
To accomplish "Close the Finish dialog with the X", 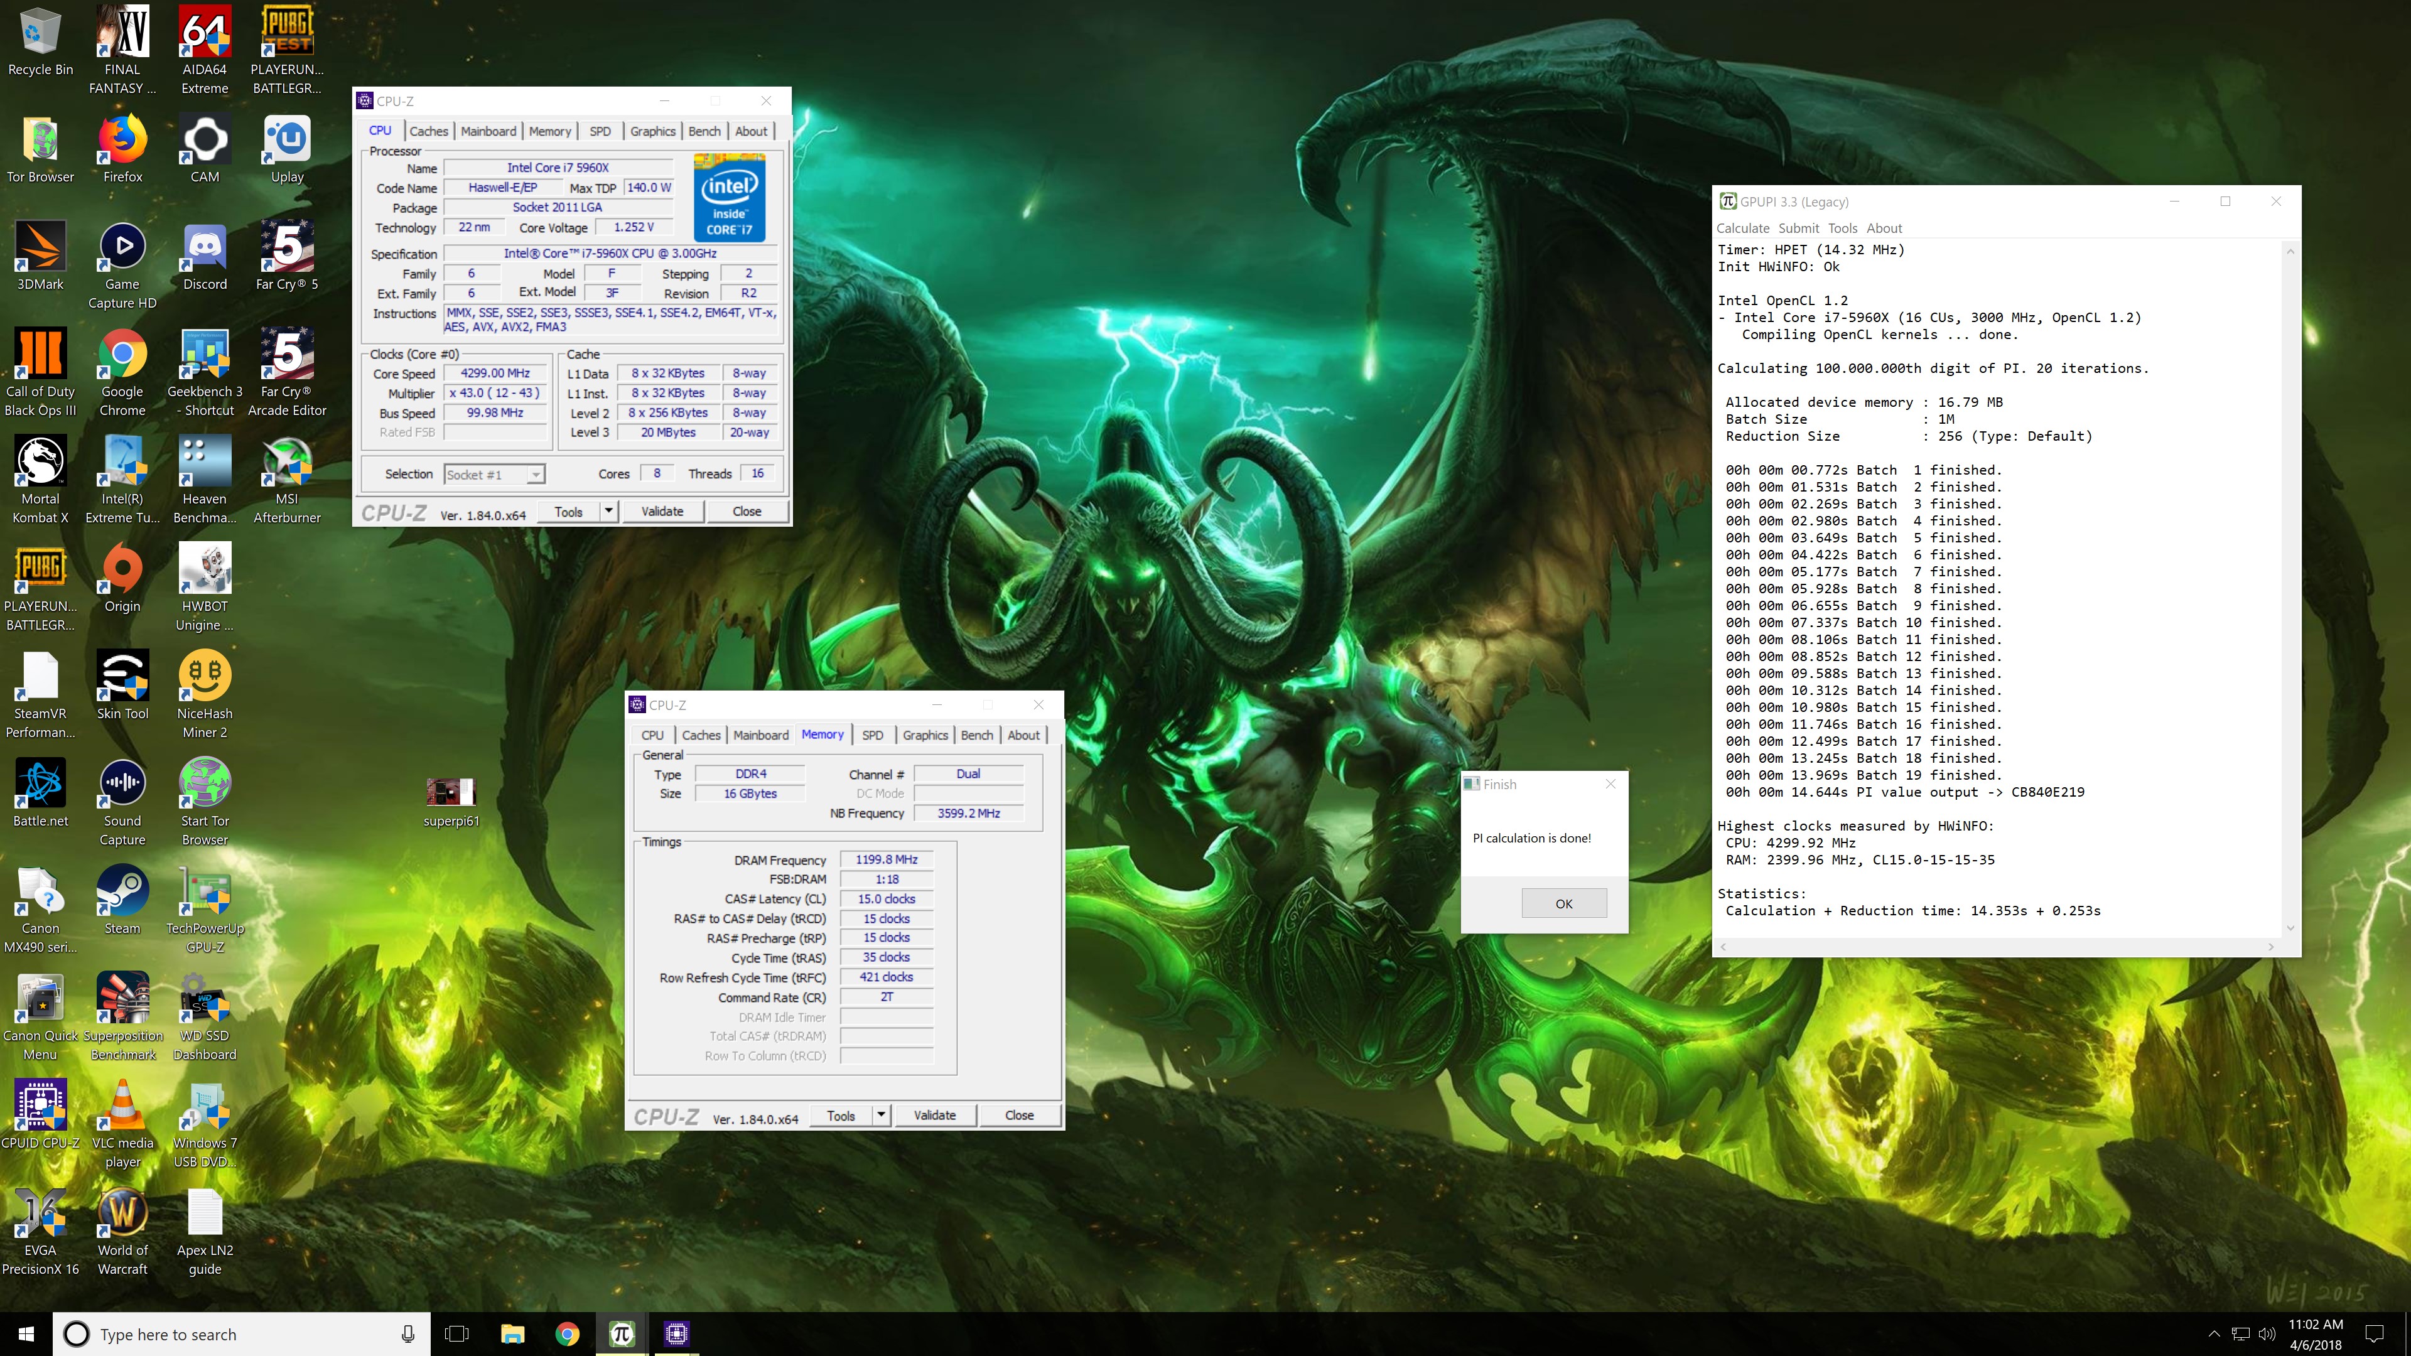I will click(x=1610, y=783).
